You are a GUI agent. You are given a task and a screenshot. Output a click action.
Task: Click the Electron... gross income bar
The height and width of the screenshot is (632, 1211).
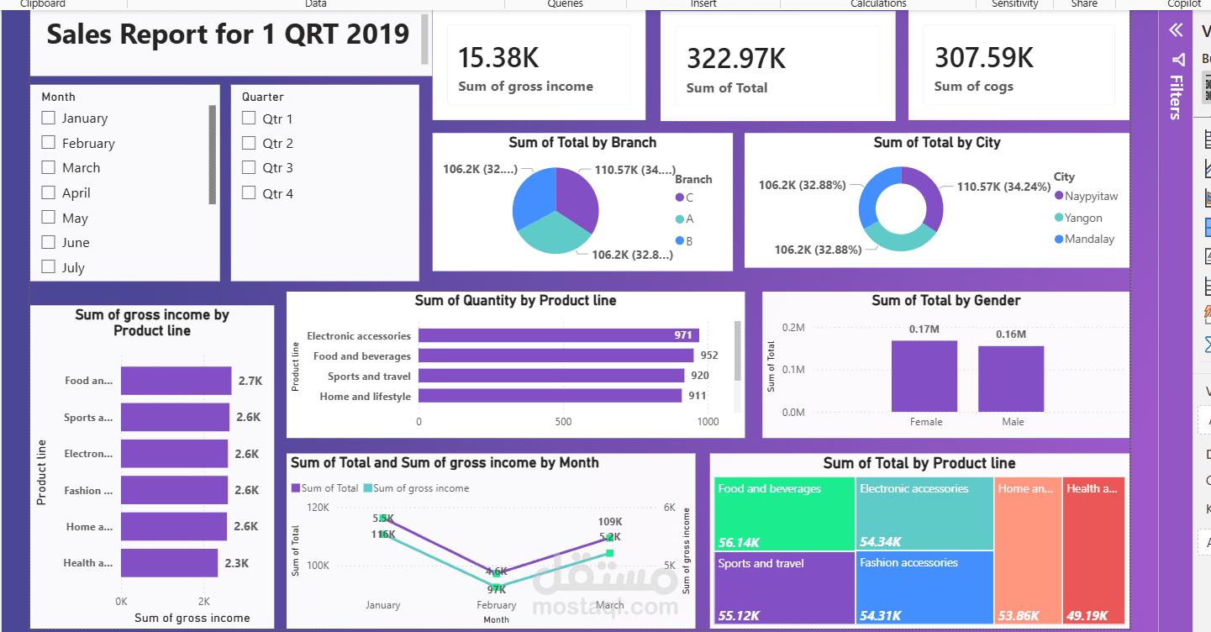[x=174, y=453]
